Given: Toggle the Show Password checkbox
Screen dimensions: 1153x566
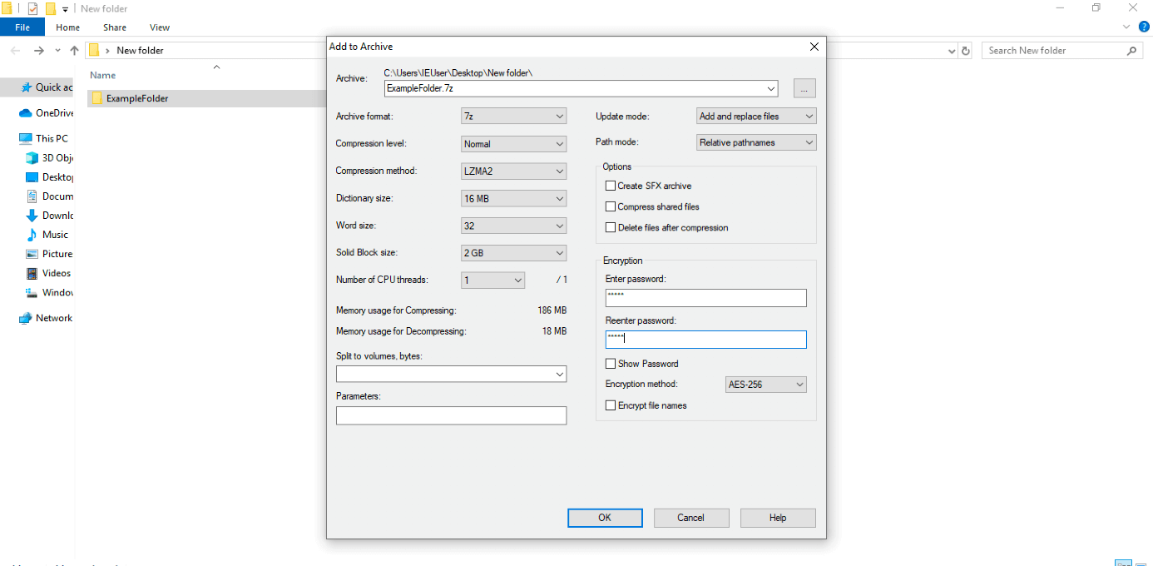Looking at the screenshot, I should click(x=611, y=364).
